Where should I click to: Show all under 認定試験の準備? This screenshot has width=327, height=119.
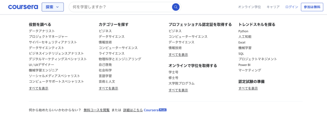pos(248,88)
